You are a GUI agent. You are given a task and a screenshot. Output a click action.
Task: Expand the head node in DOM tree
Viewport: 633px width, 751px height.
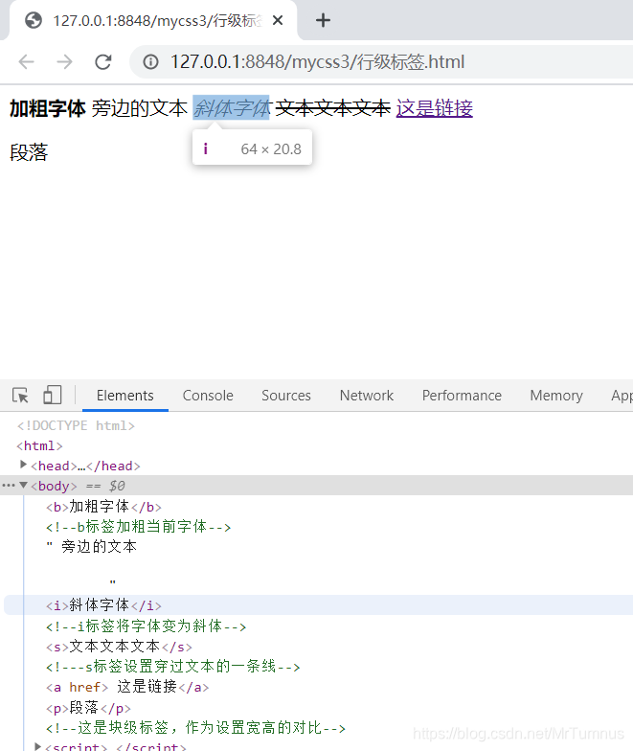point(23,465)
